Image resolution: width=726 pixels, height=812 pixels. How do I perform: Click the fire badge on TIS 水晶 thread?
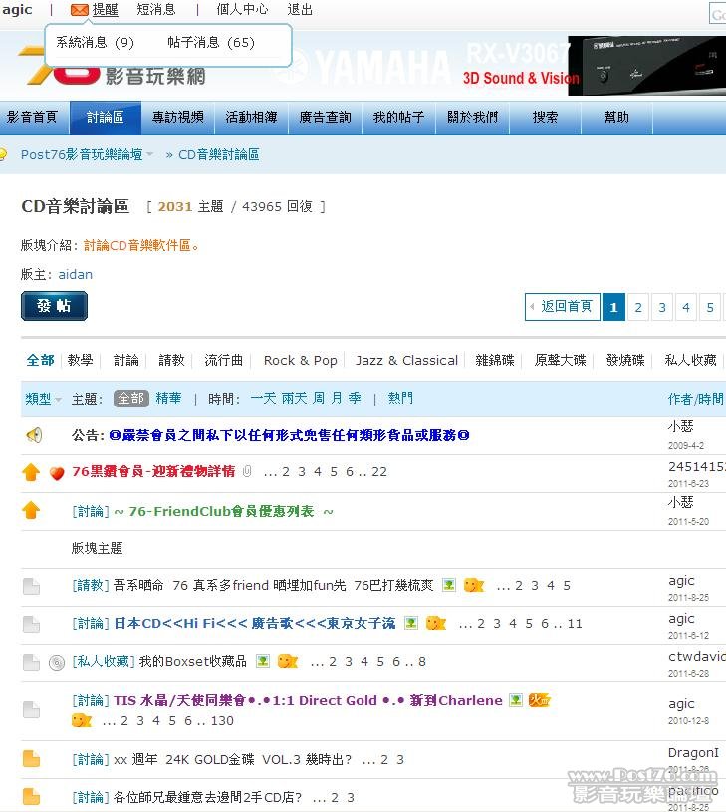pos(539,700)
